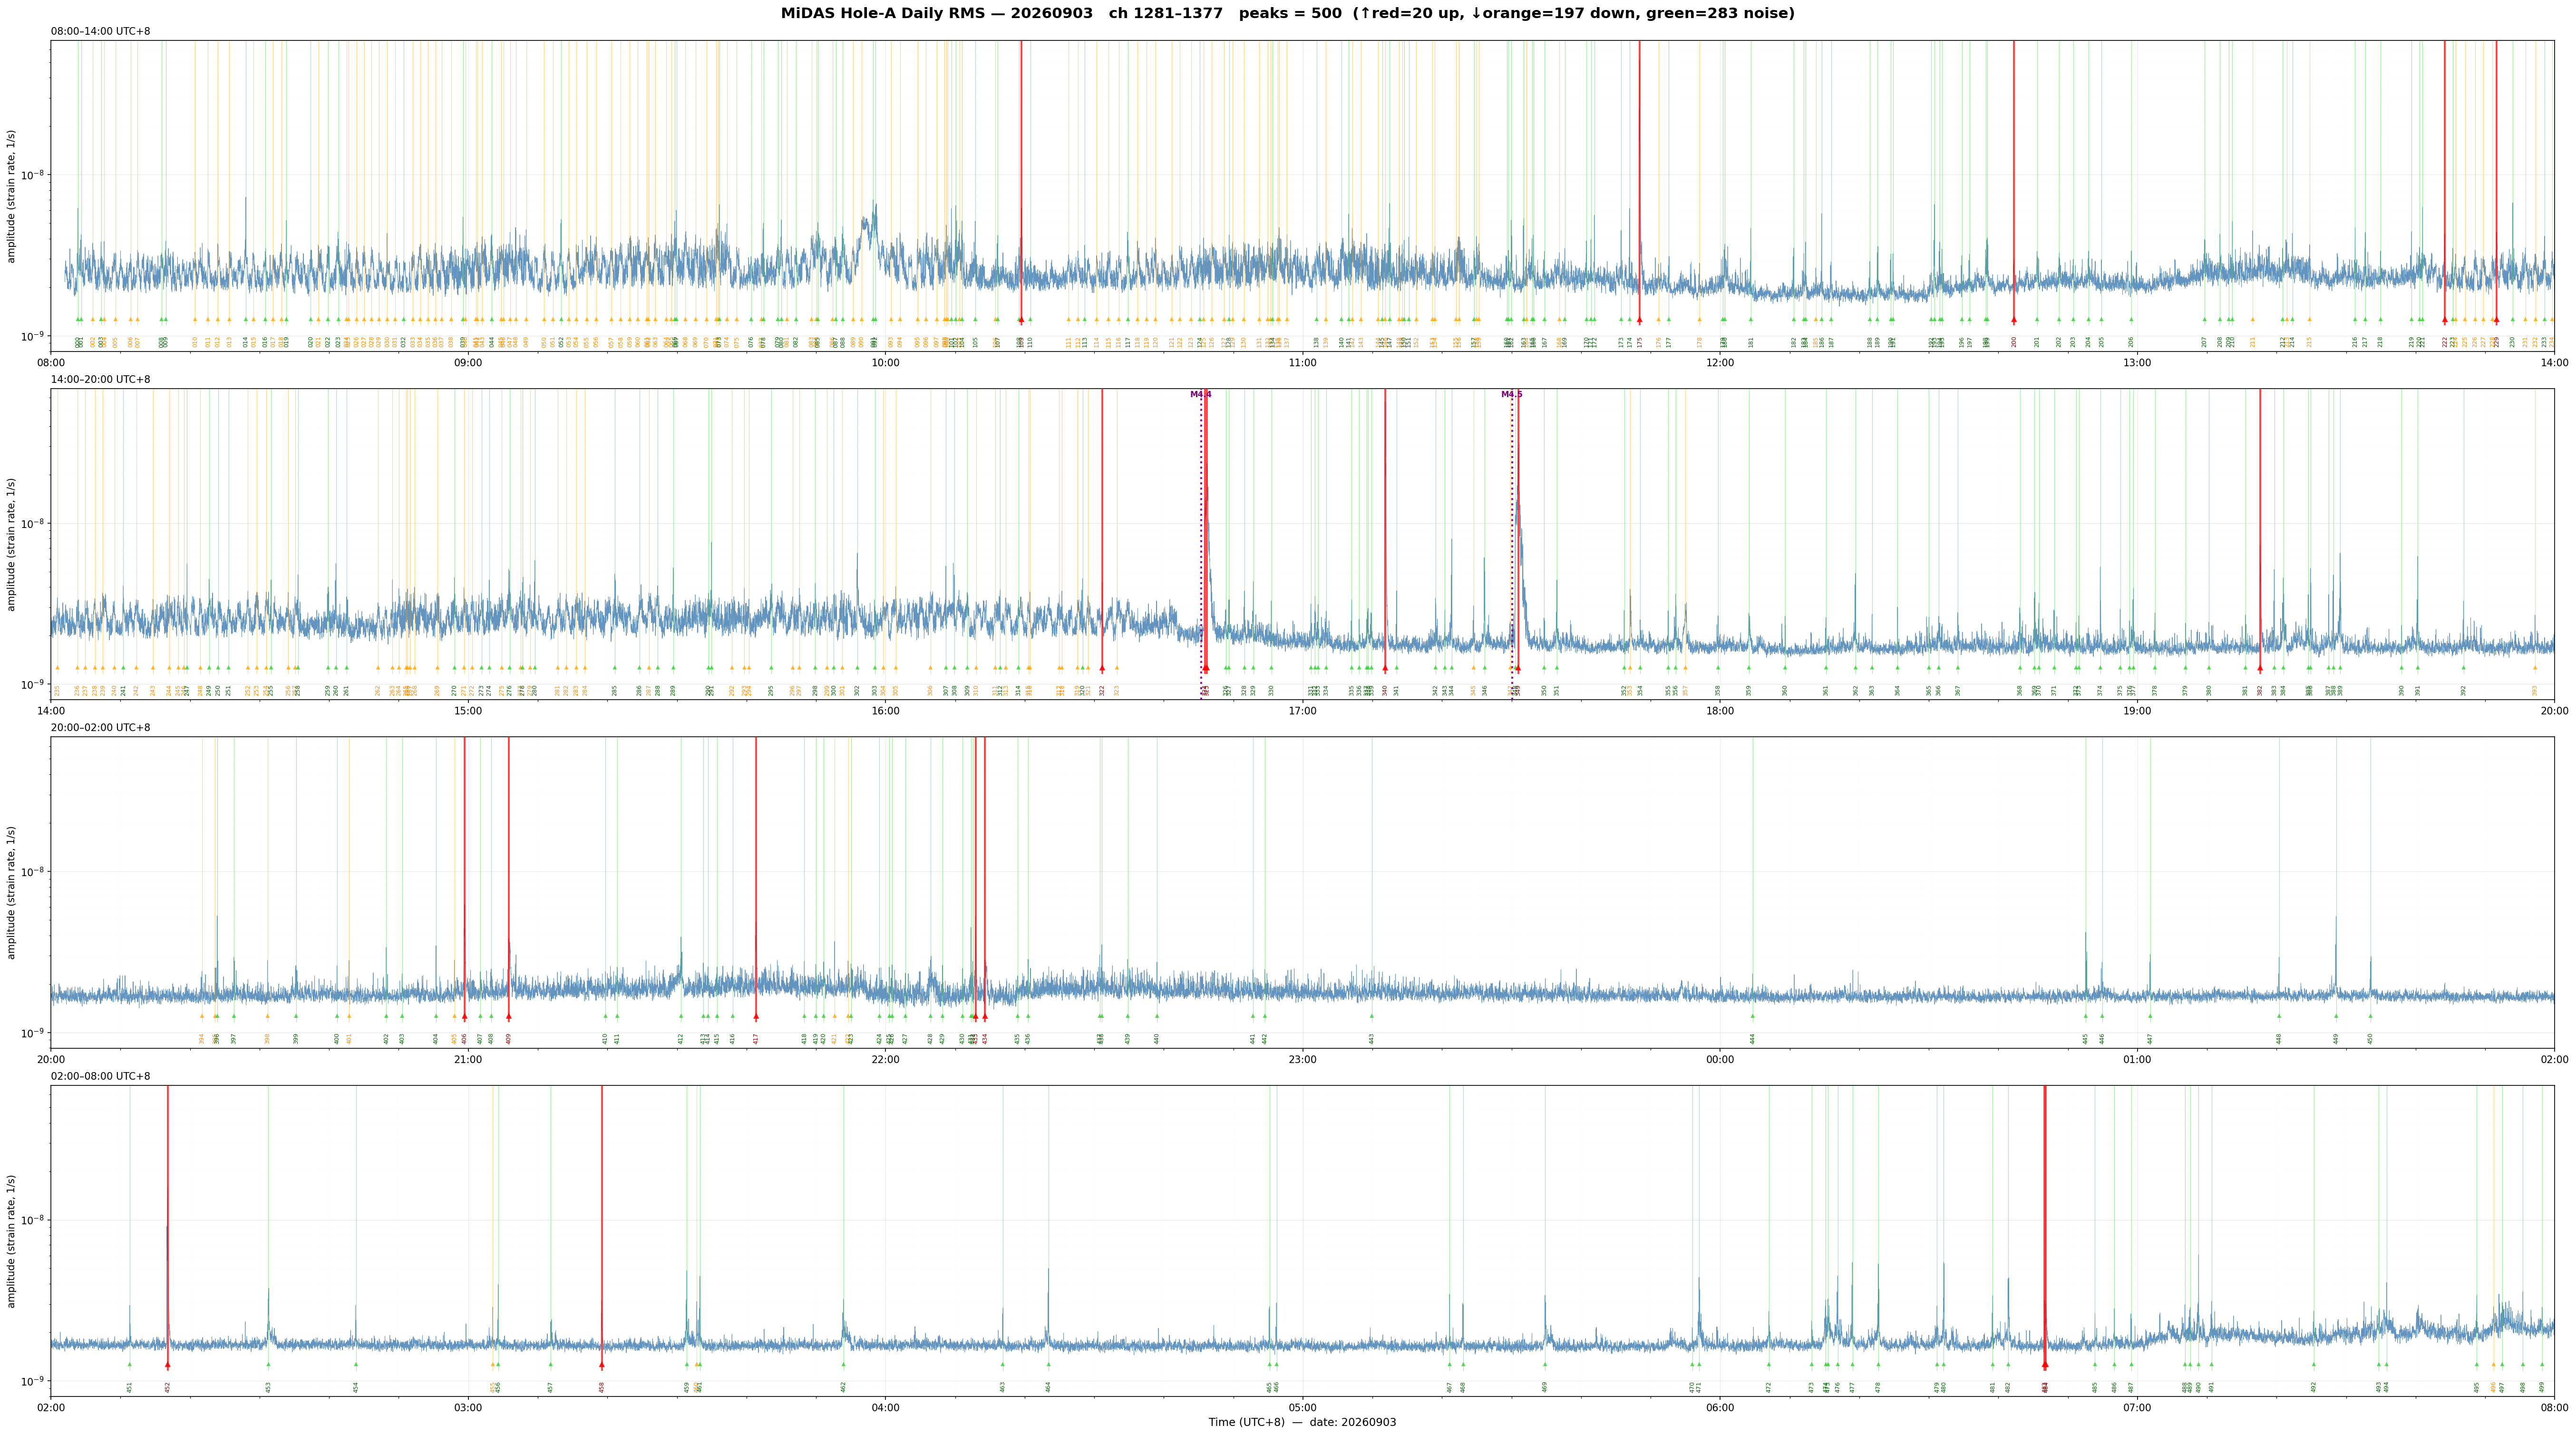Click the 16:00 time tick label
2576x1435 pixels.
tap(885, 711)
